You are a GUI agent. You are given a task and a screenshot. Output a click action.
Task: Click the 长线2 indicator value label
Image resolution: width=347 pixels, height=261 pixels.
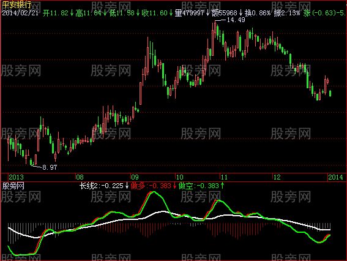tap(104, 186)
